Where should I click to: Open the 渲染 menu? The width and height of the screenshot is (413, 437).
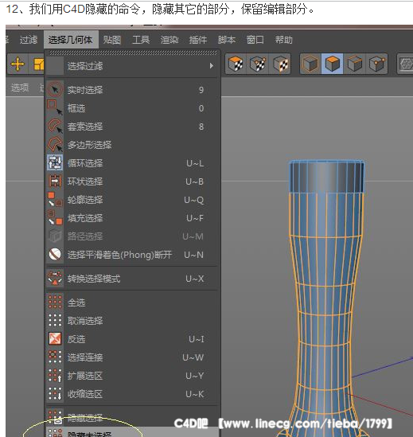pos(169,40)
